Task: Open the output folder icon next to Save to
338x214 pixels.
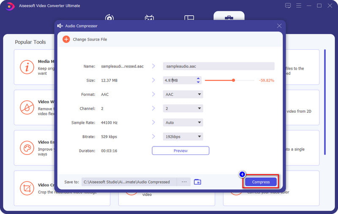Action: [197, 182]
